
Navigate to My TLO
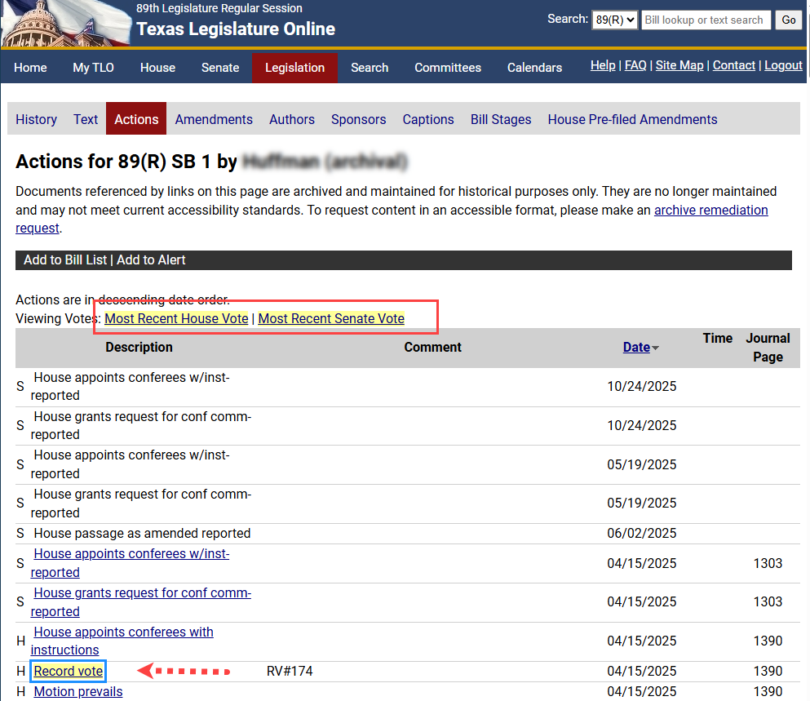92,68
